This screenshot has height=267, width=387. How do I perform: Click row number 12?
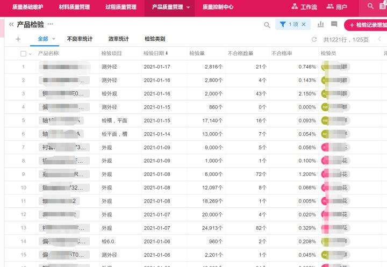click(24, 214)
